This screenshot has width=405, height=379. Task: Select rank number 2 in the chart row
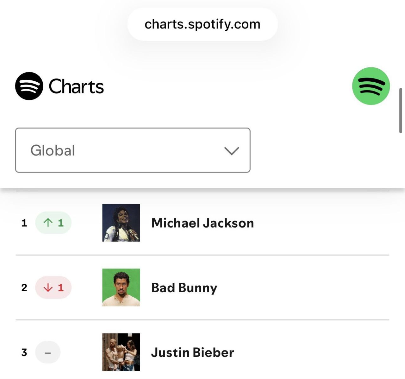[x=24, y=287]
